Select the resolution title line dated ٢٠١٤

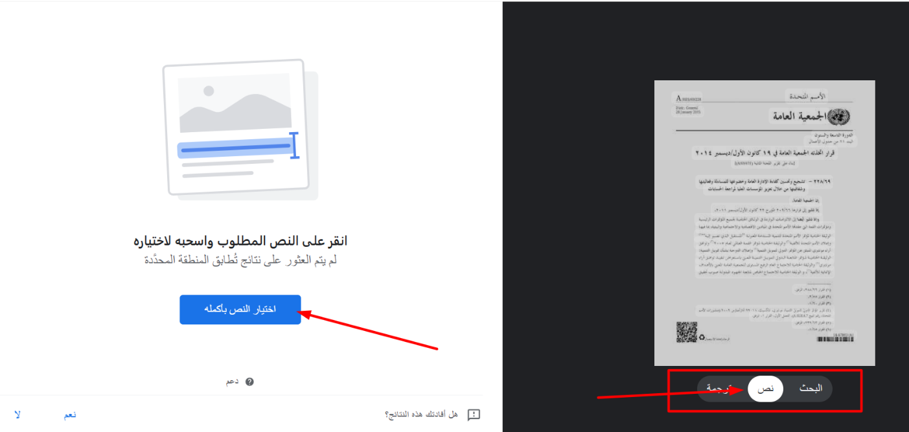tap(765, 152)
